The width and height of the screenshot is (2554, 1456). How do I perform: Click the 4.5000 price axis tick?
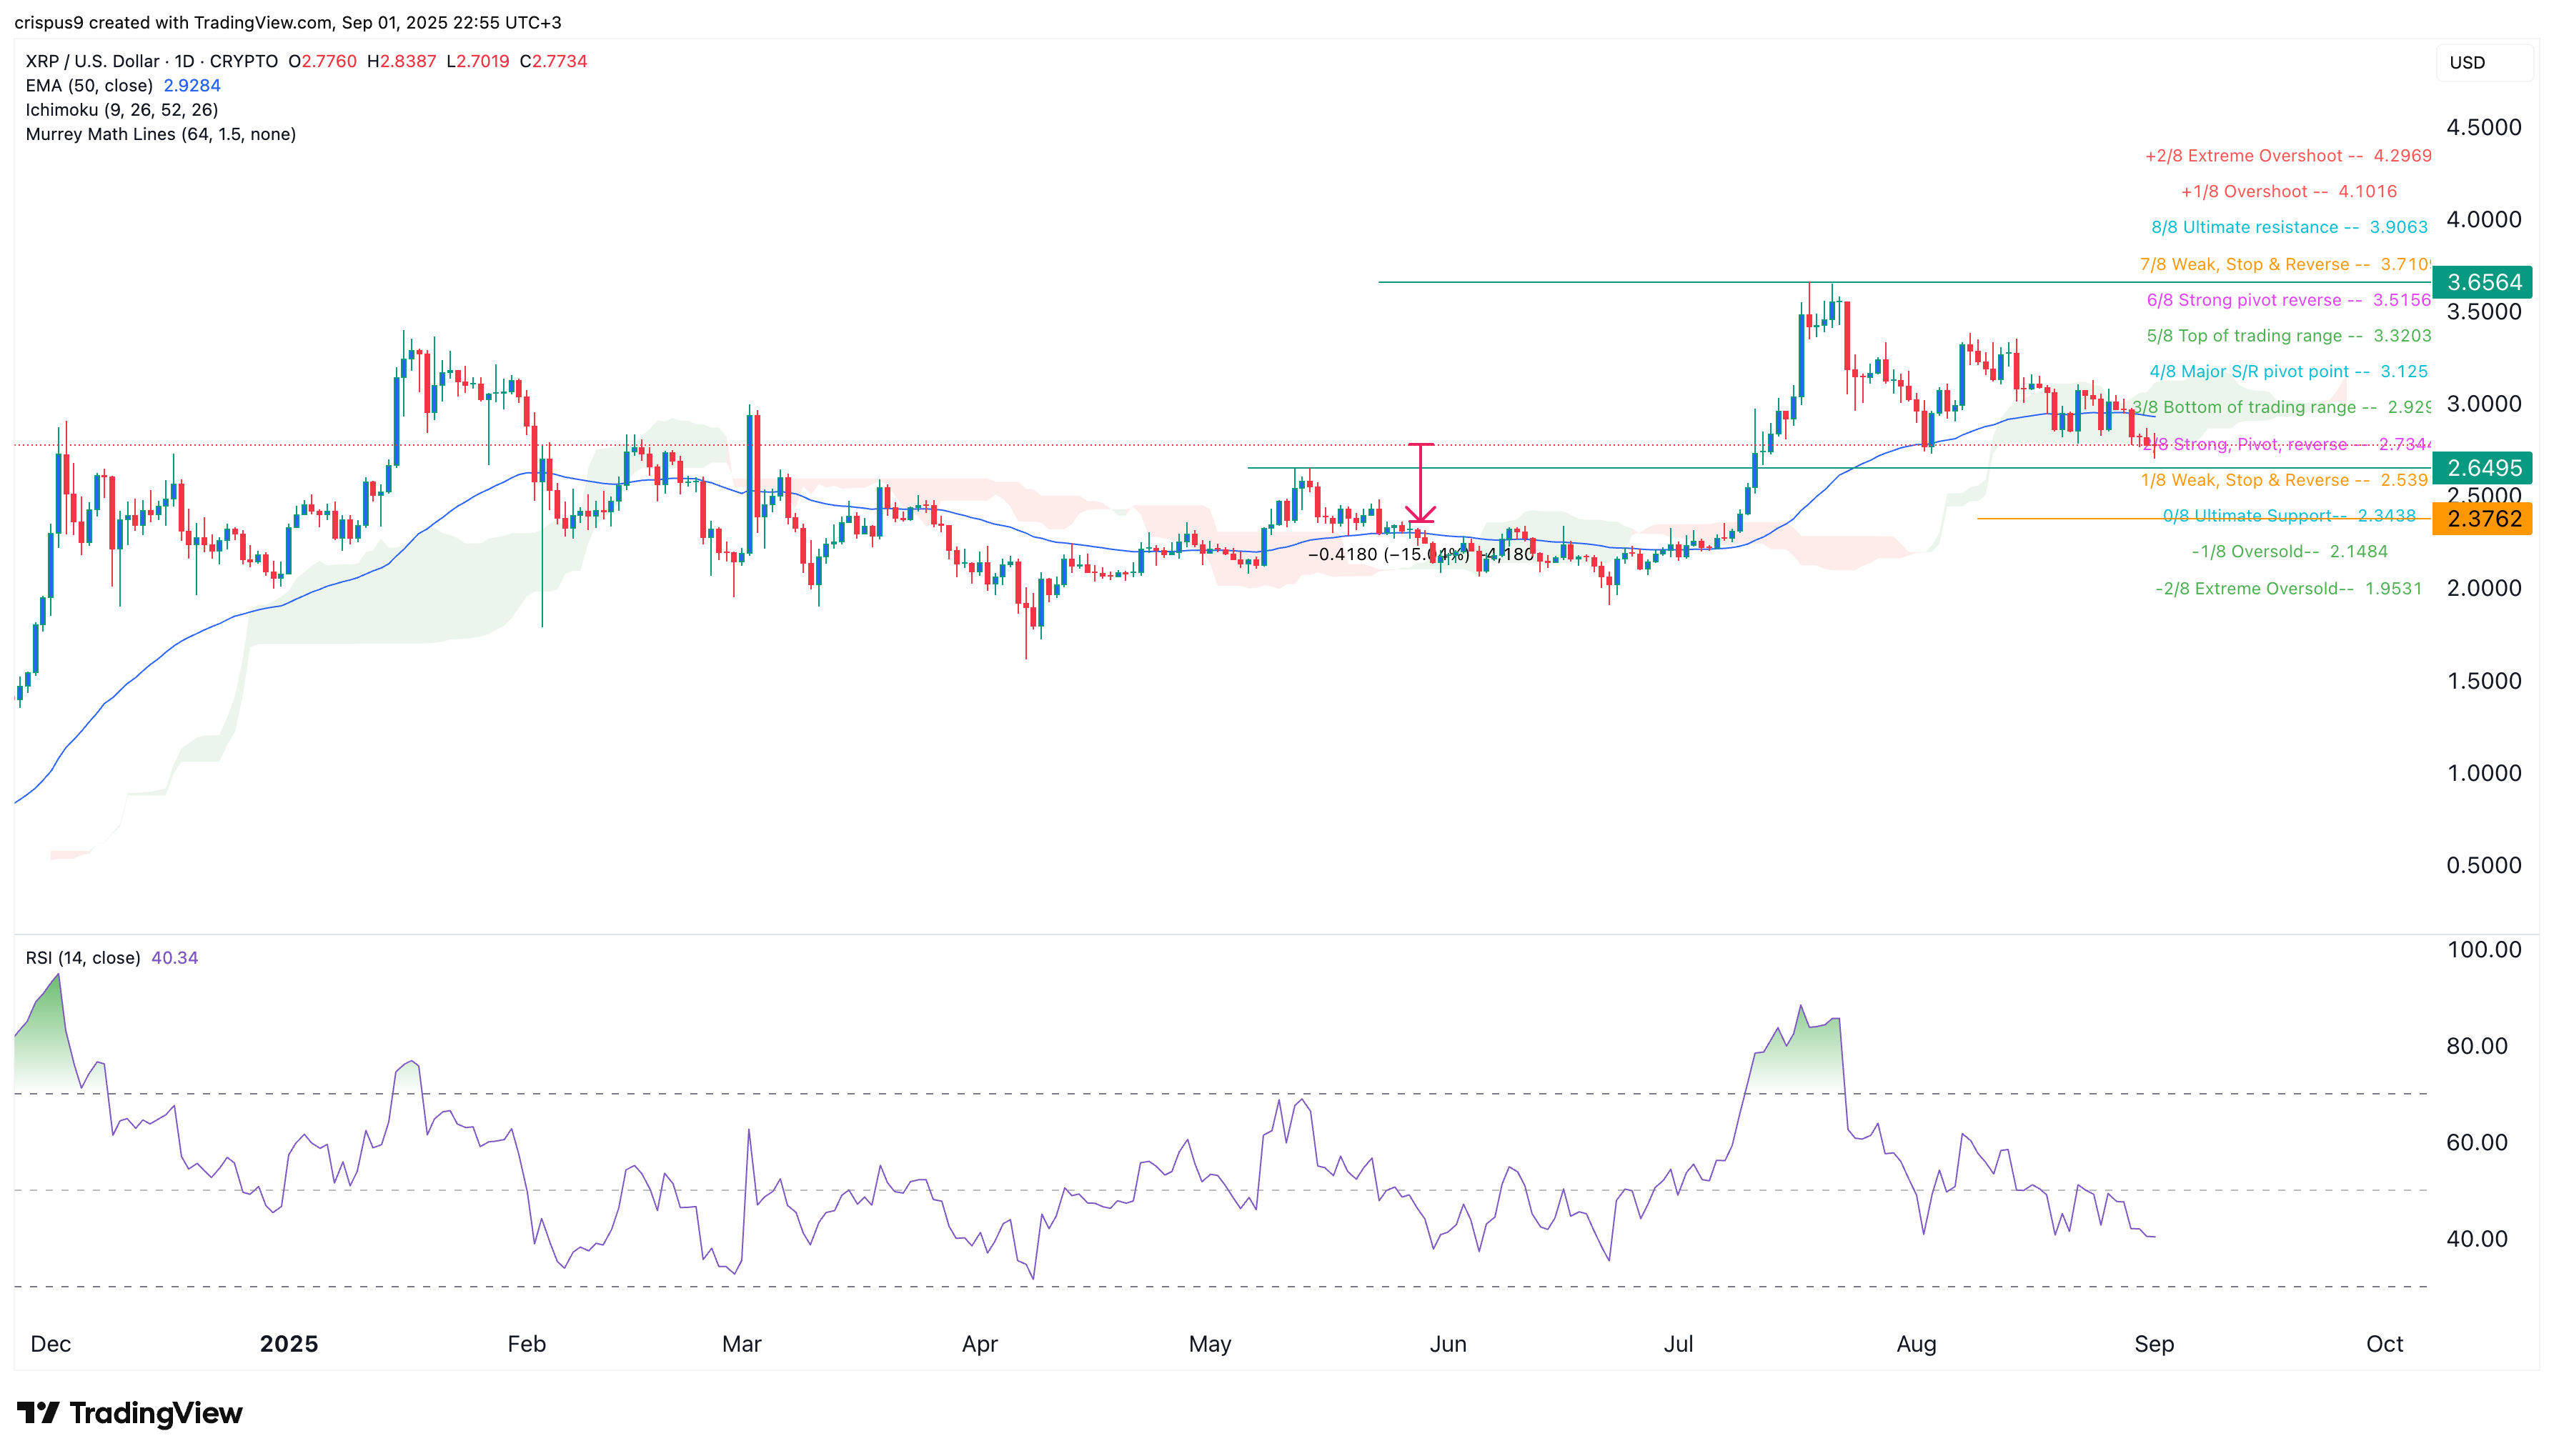pyautogui.click(x=2484, y=128)
